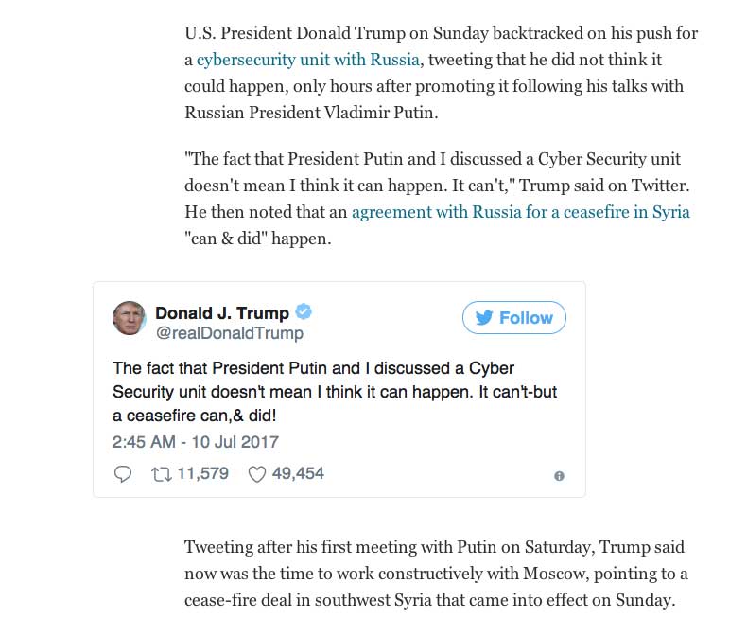Click the 11,579 retweet count
Screen dimensions: 747x637
(202, 473)
